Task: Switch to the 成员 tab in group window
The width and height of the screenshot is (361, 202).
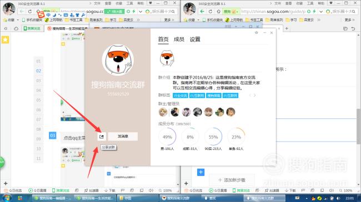Action: pyautogui.click(x=179, y=39)
